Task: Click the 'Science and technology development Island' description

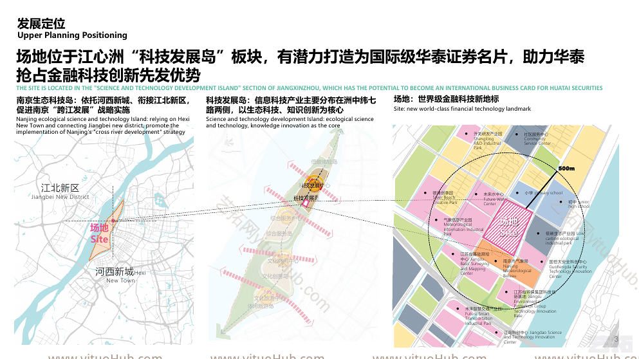Action: point(290,122)
